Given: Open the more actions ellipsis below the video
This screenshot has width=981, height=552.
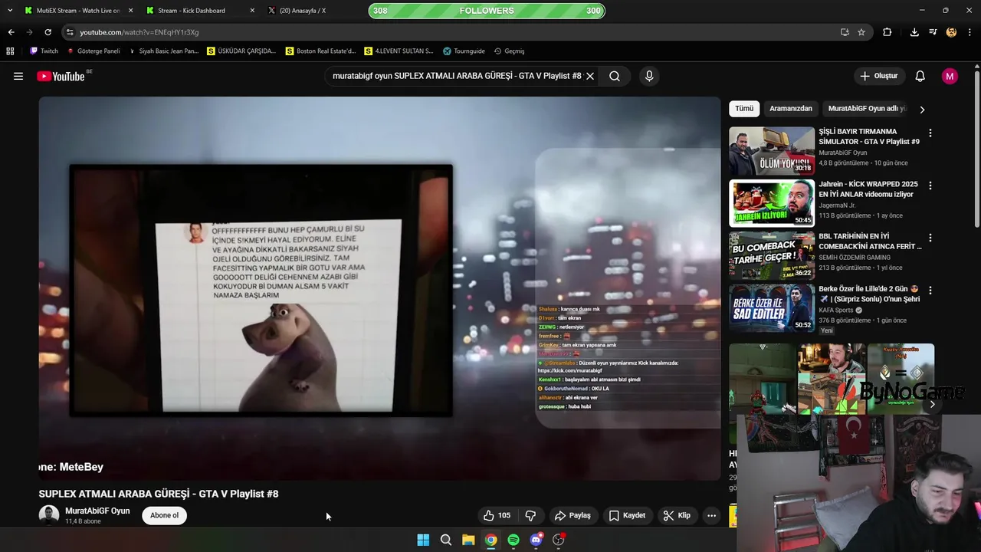Looking at the screenshot, I should pos(711,515).
